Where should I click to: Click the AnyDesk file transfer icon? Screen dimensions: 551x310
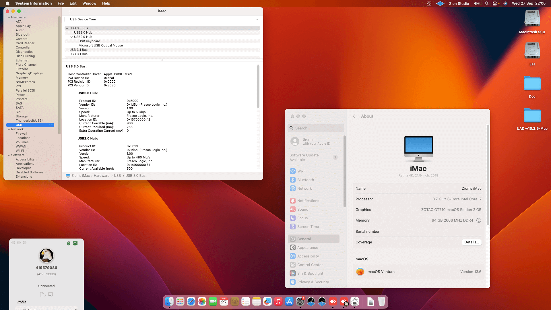pos(43,294)
